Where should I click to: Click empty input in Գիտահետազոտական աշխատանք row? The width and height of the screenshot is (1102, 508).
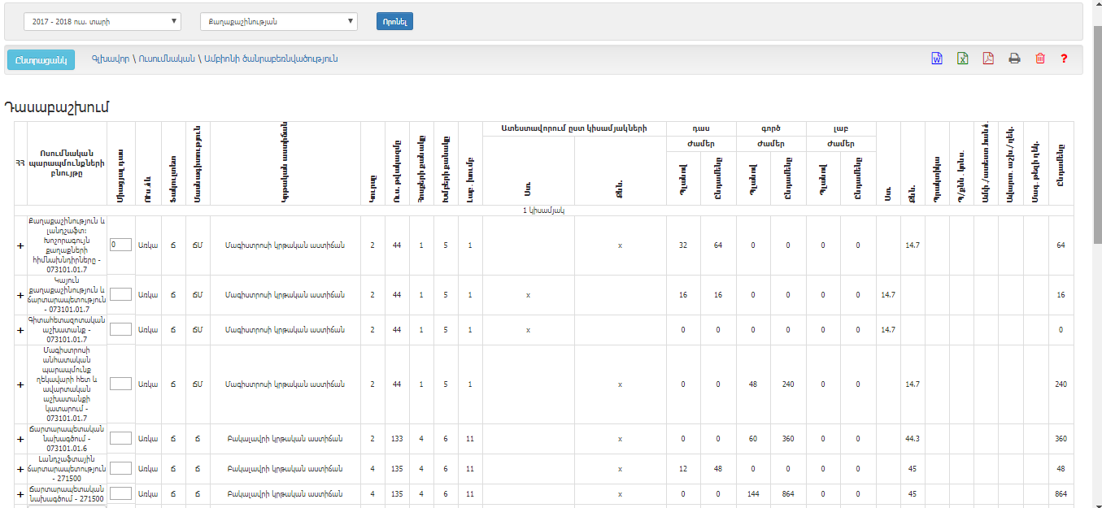coord(120,329)
